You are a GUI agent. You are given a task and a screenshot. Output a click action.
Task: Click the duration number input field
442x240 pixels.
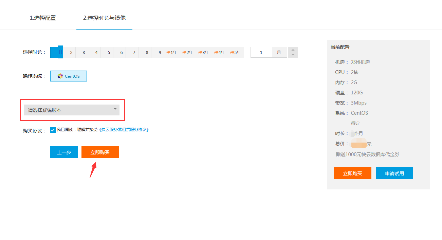pyautogui.click(x=261, y=53)
